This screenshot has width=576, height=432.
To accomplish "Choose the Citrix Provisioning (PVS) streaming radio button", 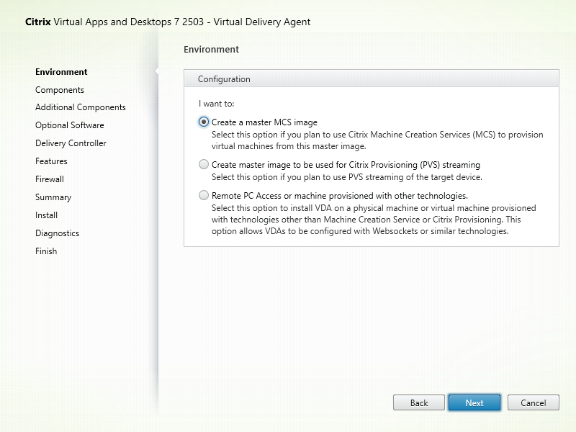I will pyautogui.click(x=204, y=165).
